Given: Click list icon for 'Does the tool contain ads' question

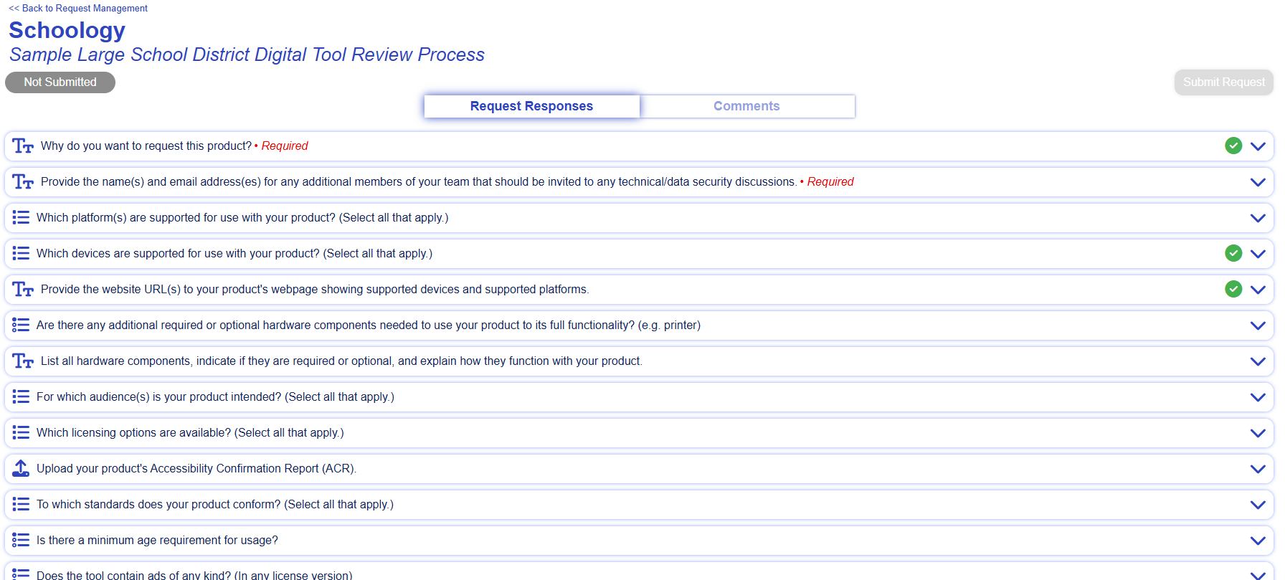Looking at the screenshot, I should pyautogui.click(x=21, y=574).
